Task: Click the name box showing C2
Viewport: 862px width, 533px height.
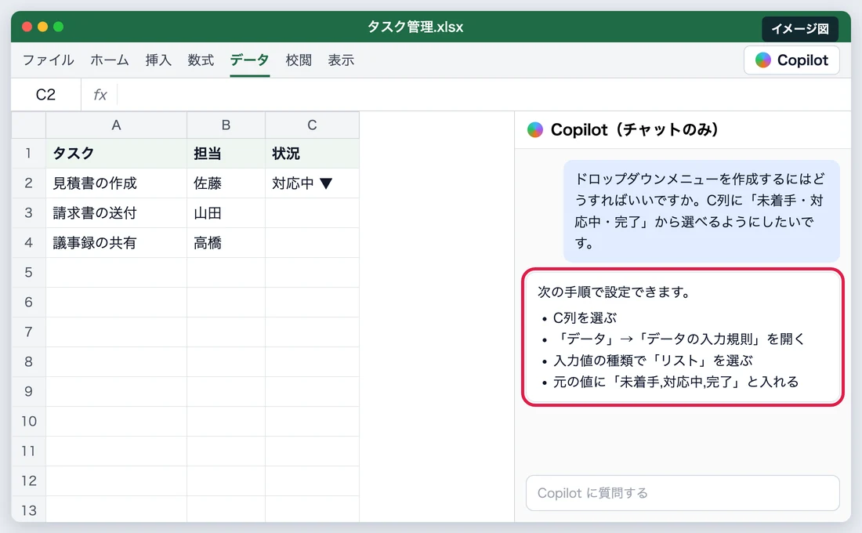Action: coord(45,95)
